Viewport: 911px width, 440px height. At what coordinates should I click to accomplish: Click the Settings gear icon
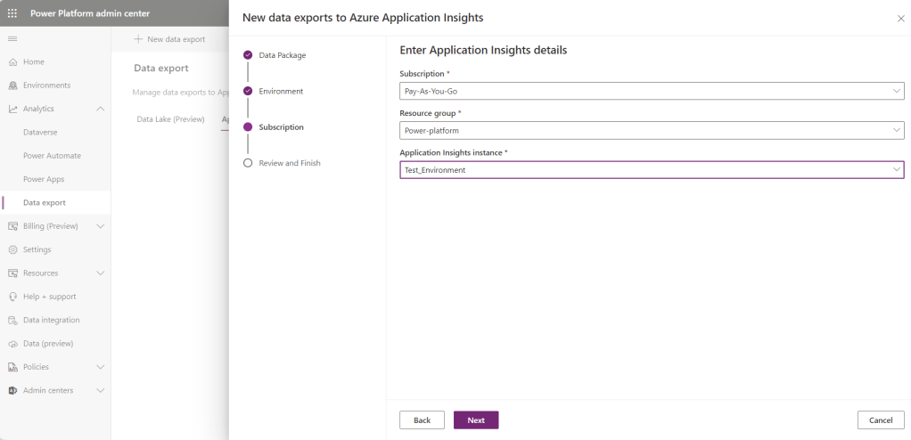(12, 249)
